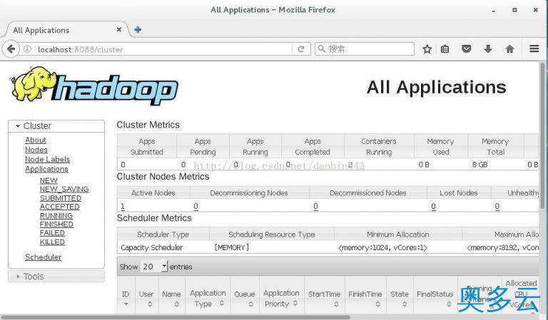This screenshot has width=548, height=320.
Task: Click the Decommissioning Nodes count 0
Action: [x=196, y=207]
